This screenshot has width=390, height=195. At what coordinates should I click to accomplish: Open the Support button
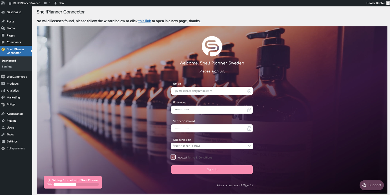tap(372, 185)
